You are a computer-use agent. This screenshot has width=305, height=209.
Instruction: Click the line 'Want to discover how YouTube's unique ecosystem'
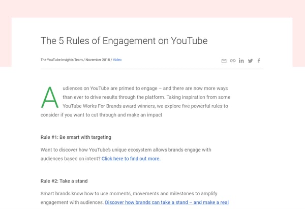coord(126,150)
